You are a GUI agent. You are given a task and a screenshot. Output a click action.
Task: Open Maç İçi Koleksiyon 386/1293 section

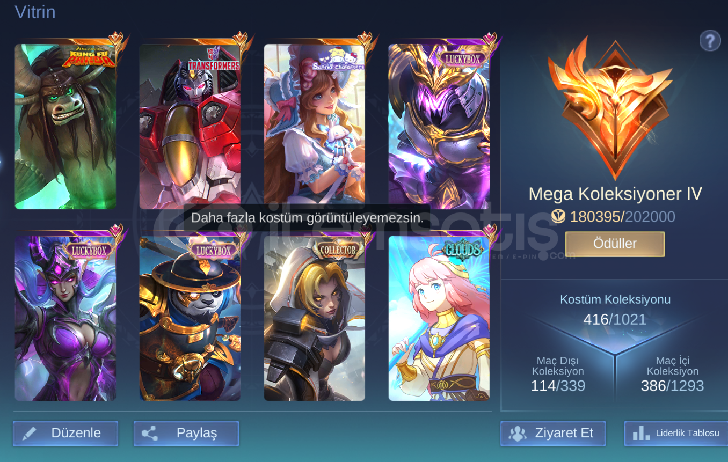tap(672, 375)
